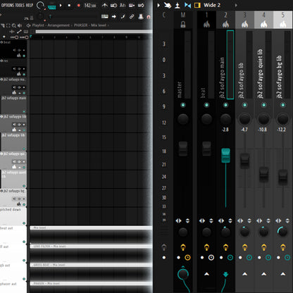
Task: Click the pan knob on mixer track 3
Action: pos(244,119)
